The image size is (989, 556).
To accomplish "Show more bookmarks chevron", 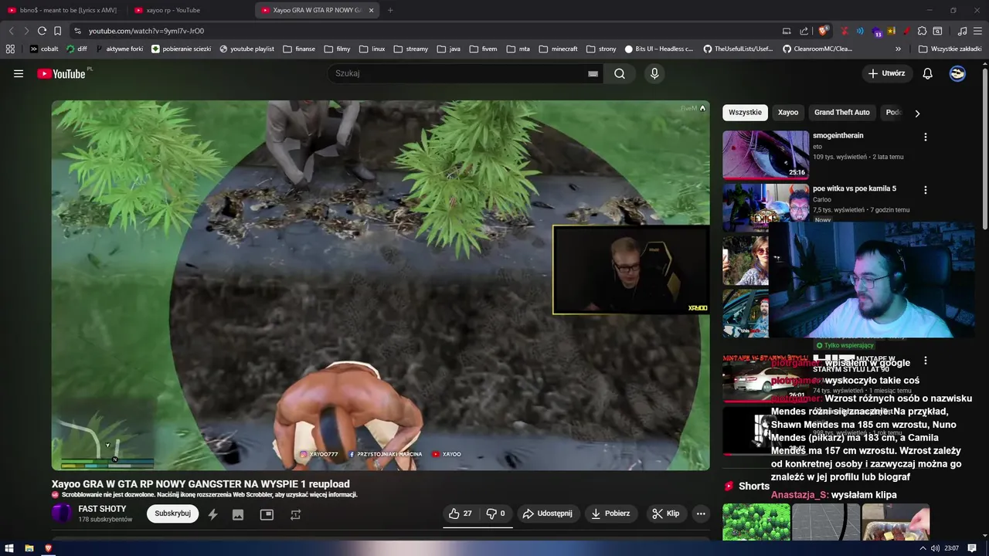I will point(898,49).
